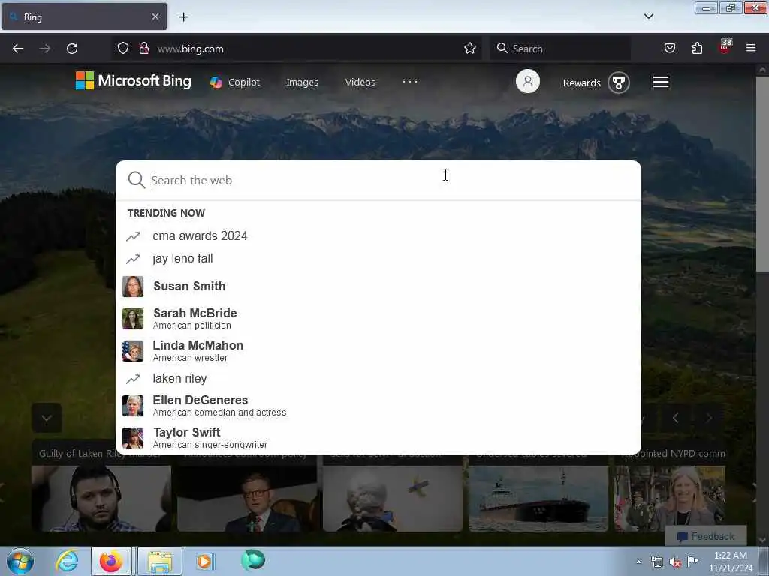Open the tracking protection shield icon

[x=123, y=49]
